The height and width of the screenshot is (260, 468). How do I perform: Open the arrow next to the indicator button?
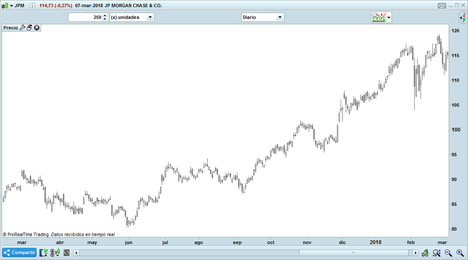coord(388,17)
